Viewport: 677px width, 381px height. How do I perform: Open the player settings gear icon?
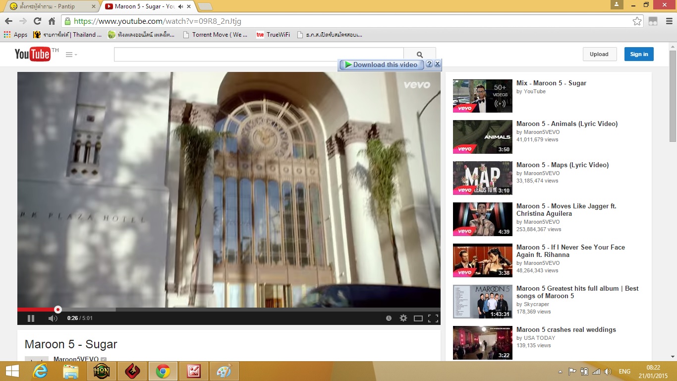pos(403,318)
